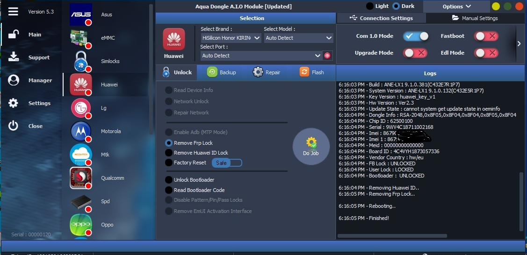Select the Huawei brand icon in the list
527x255 pixels.
click(x=80, y=85)
